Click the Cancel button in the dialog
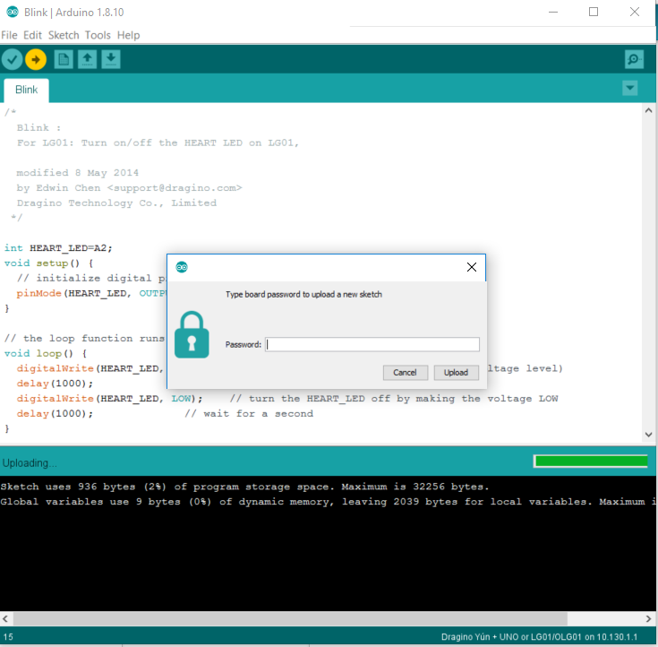658x647 pixels. (x=405, y=373)
